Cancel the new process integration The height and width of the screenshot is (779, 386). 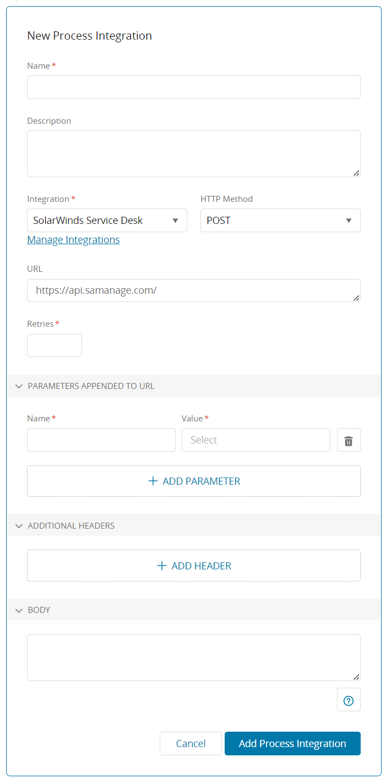pyautogui.click(x=191, y=744)
